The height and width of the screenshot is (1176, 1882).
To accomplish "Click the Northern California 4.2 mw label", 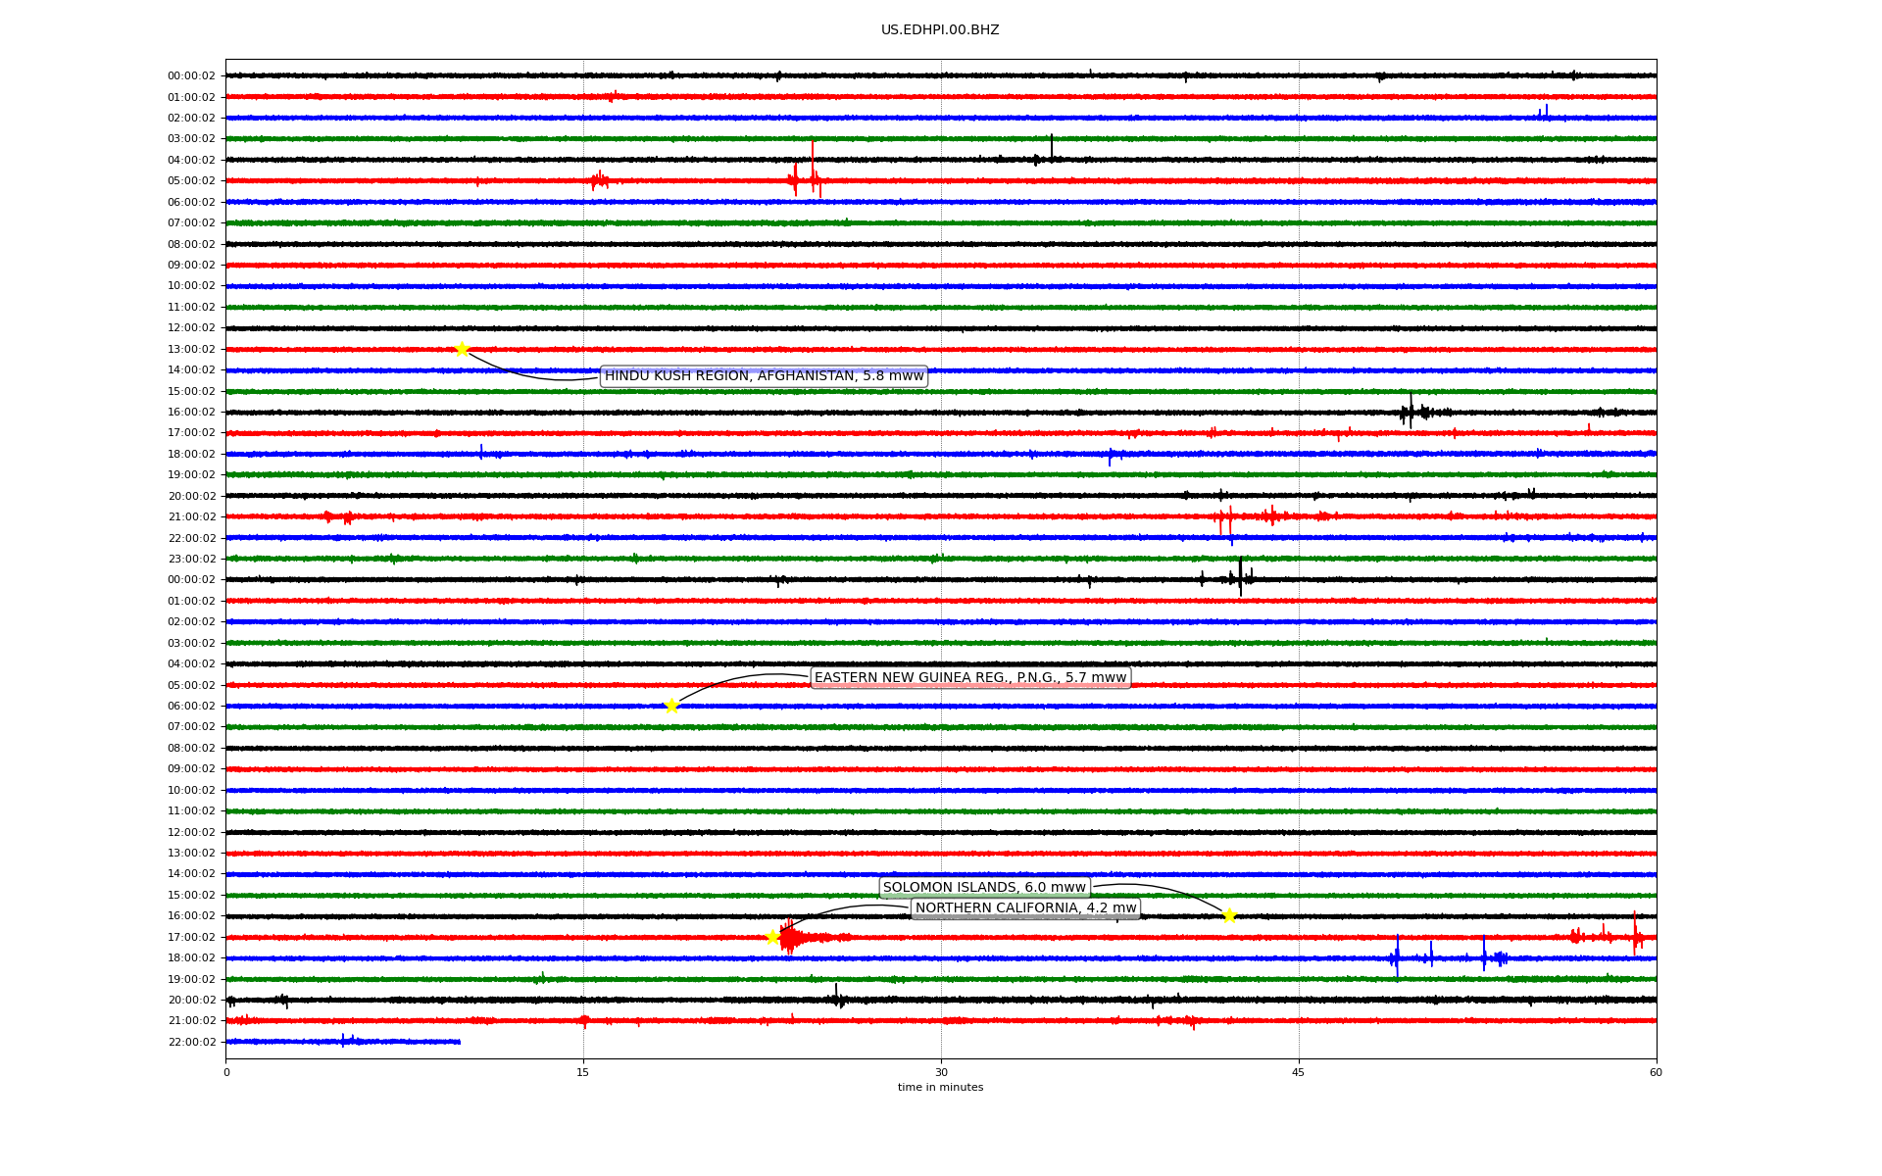I will (x=1025, y=908).
